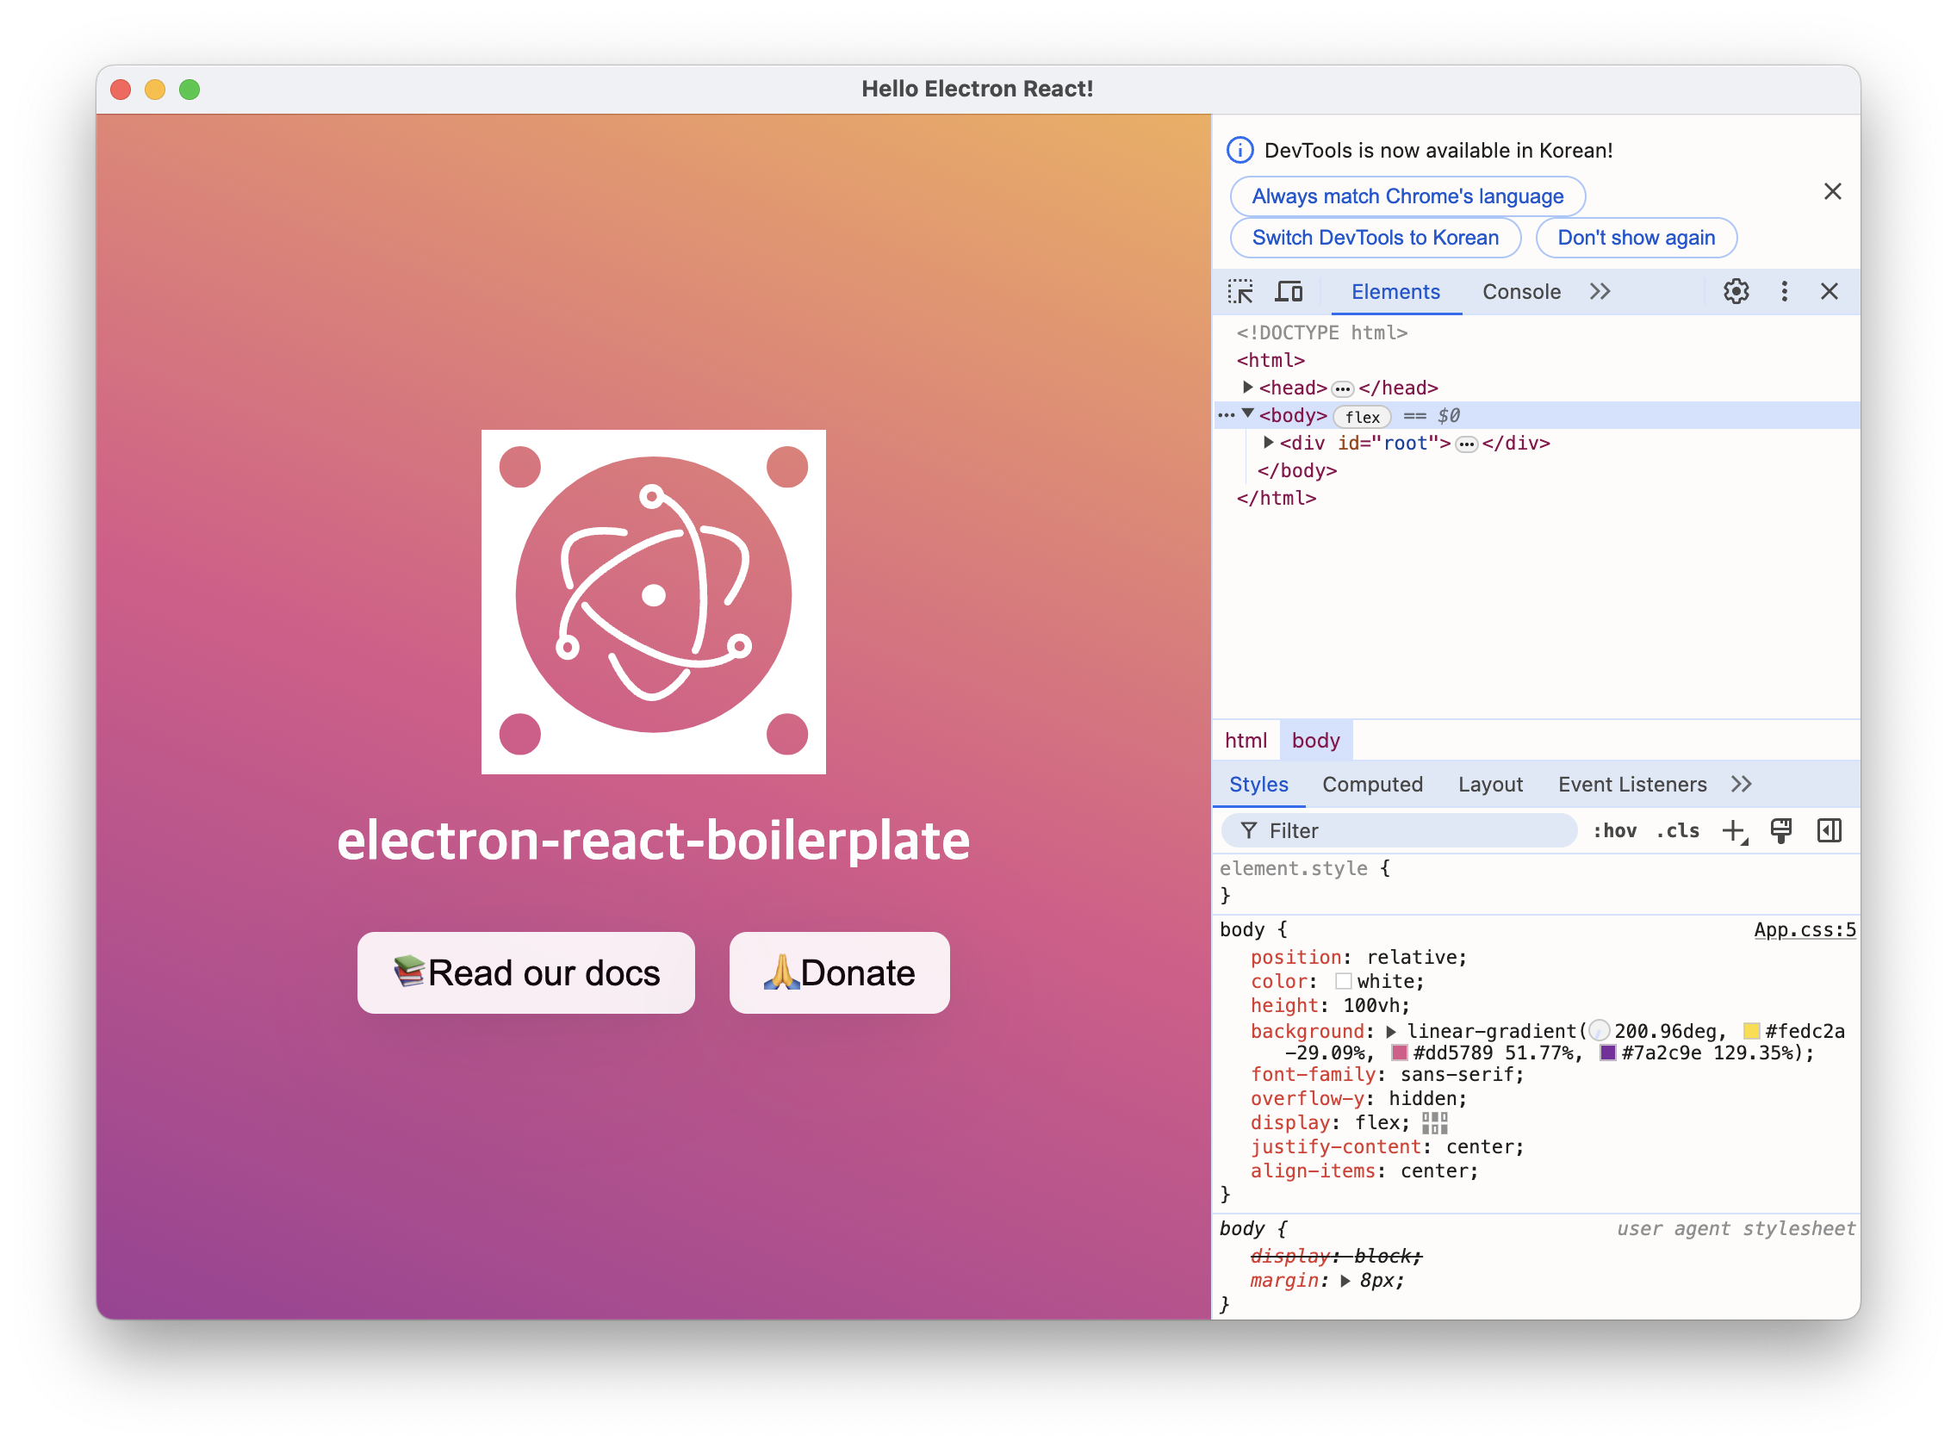Viewport: 1957px width, 1447px height.
Task: Add a new style rule with plus icon
Action: pyautogui.click(x=1734, y=831)
